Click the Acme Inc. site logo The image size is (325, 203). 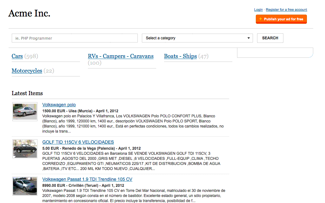29,13
